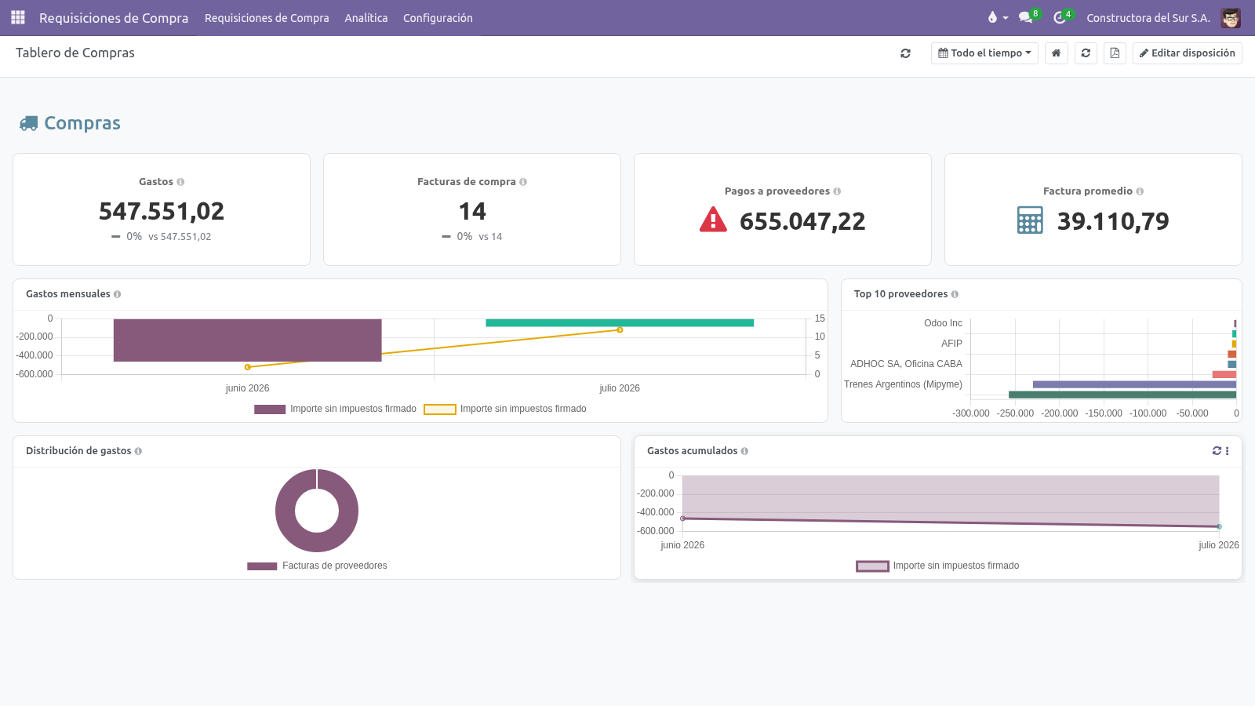Open the apps grid menu icon

(x=18, y=17)
